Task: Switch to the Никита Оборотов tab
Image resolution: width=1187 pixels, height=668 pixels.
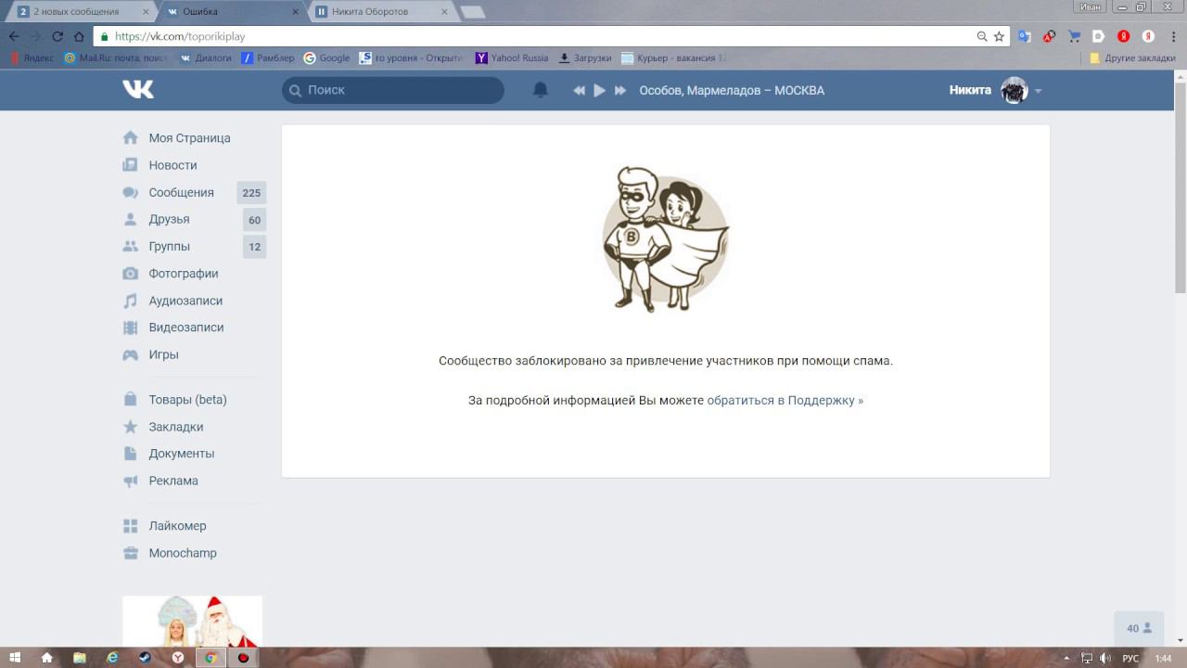Action: [x=382, y=11]
